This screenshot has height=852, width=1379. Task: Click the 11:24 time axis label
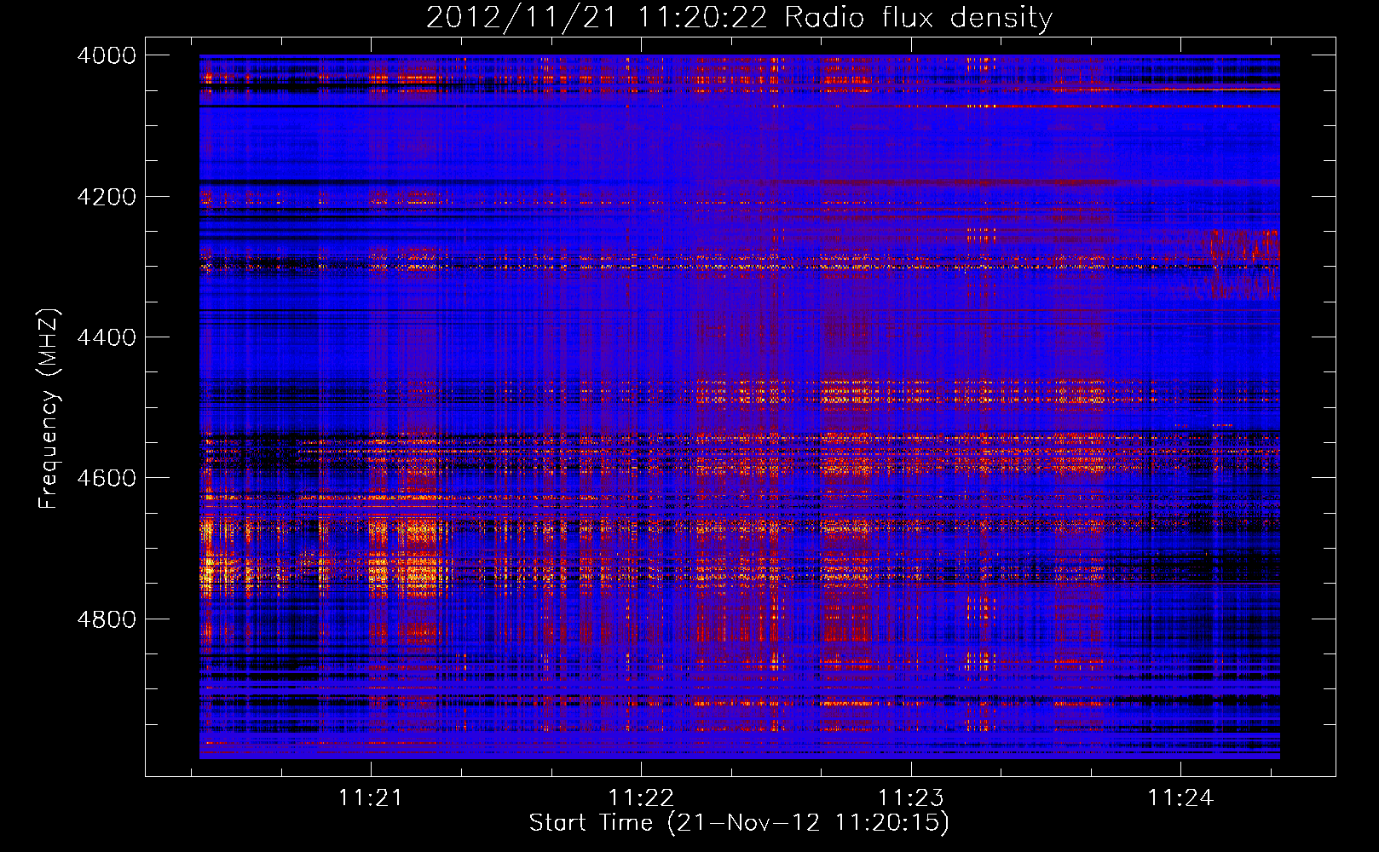[1180, 798]
